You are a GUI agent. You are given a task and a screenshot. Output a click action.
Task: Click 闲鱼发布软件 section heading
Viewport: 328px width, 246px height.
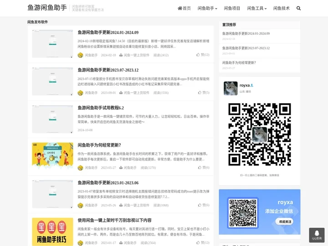38,22
